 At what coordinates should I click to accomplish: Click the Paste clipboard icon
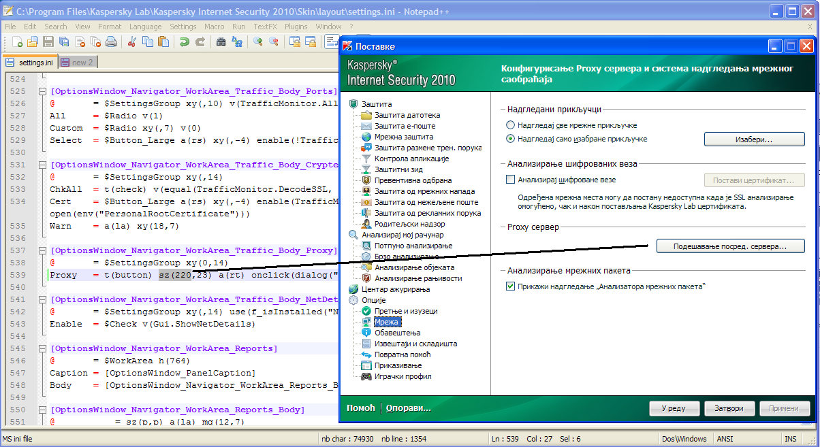tap(163, 42)
